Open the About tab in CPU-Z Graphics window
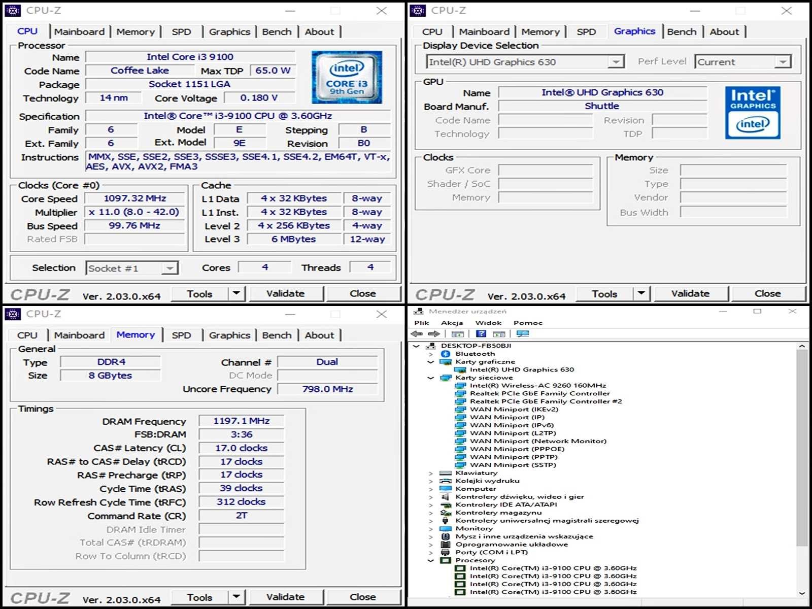 [x=724, y=31]
